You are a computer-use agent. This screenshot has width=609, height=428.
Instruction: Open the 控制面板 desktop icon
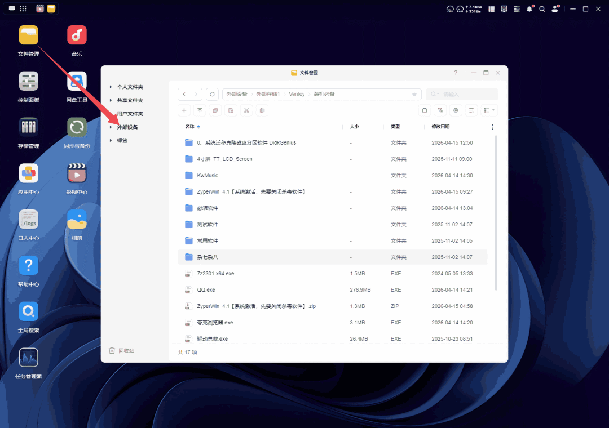pyautogui.click(x=28, y=82)
